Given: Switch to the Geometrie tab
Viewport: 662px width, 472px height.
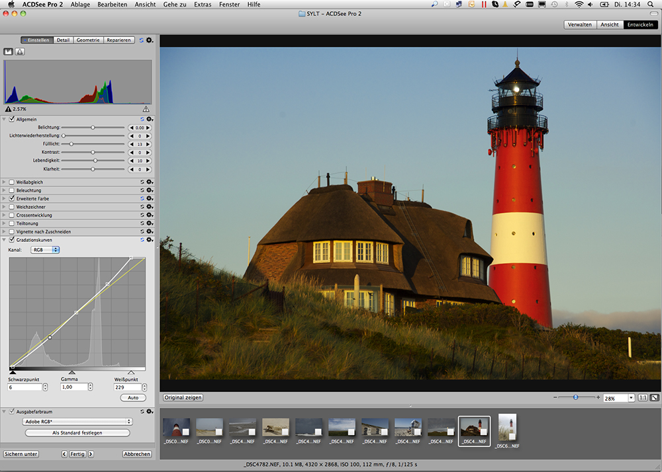Looking at the screenshot, I should coord(88,40).
